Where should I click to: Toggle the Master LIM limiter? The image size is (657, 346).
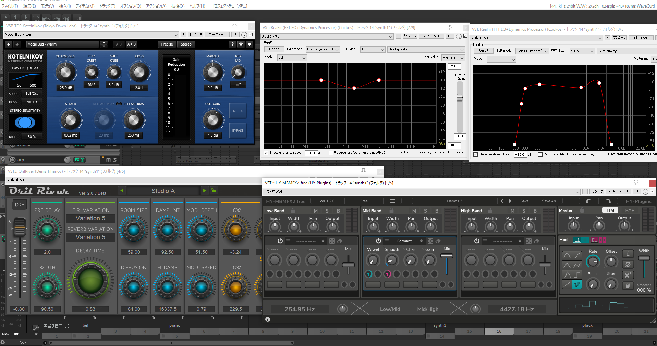(610, 210)
